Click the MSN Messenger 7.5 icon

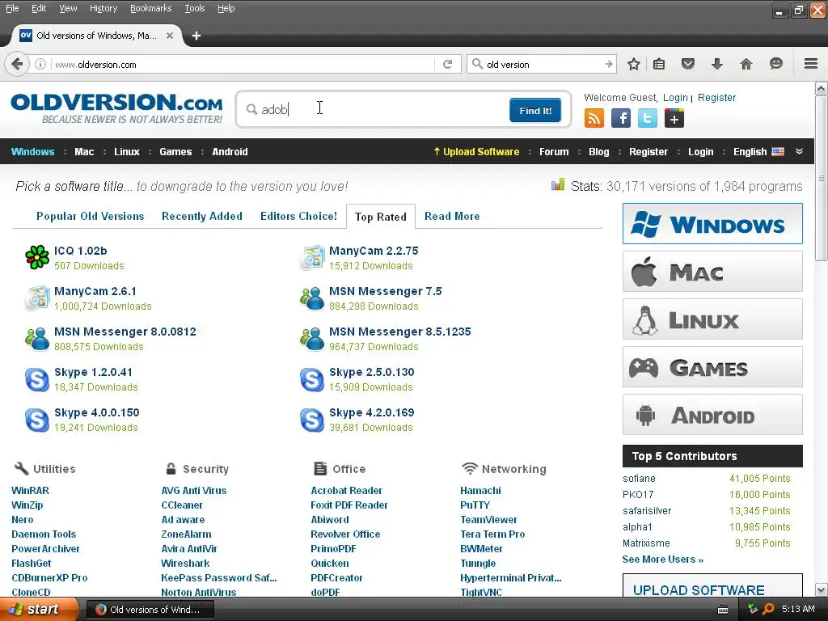[312, 298]
